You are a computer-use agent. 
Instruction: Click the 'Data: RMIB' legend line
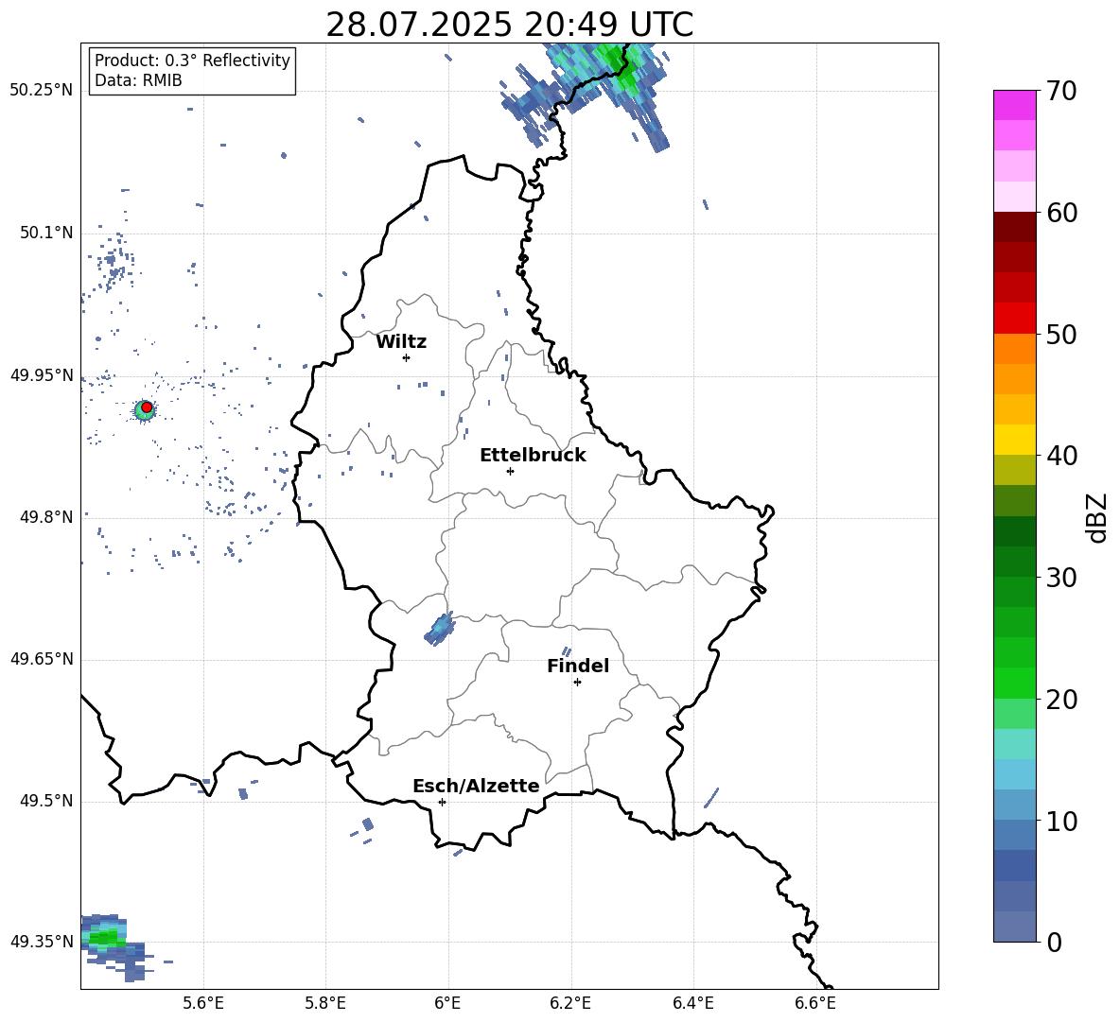coord(138,80)
